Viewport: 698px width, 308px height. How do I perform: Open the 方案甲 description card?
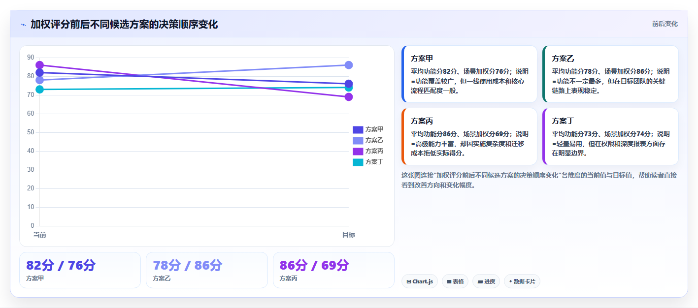[x=469, y=74]
